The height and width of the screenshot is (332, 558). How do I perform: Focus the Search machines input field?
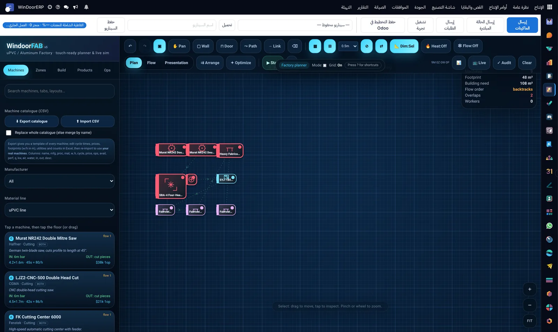pos(59,91)
